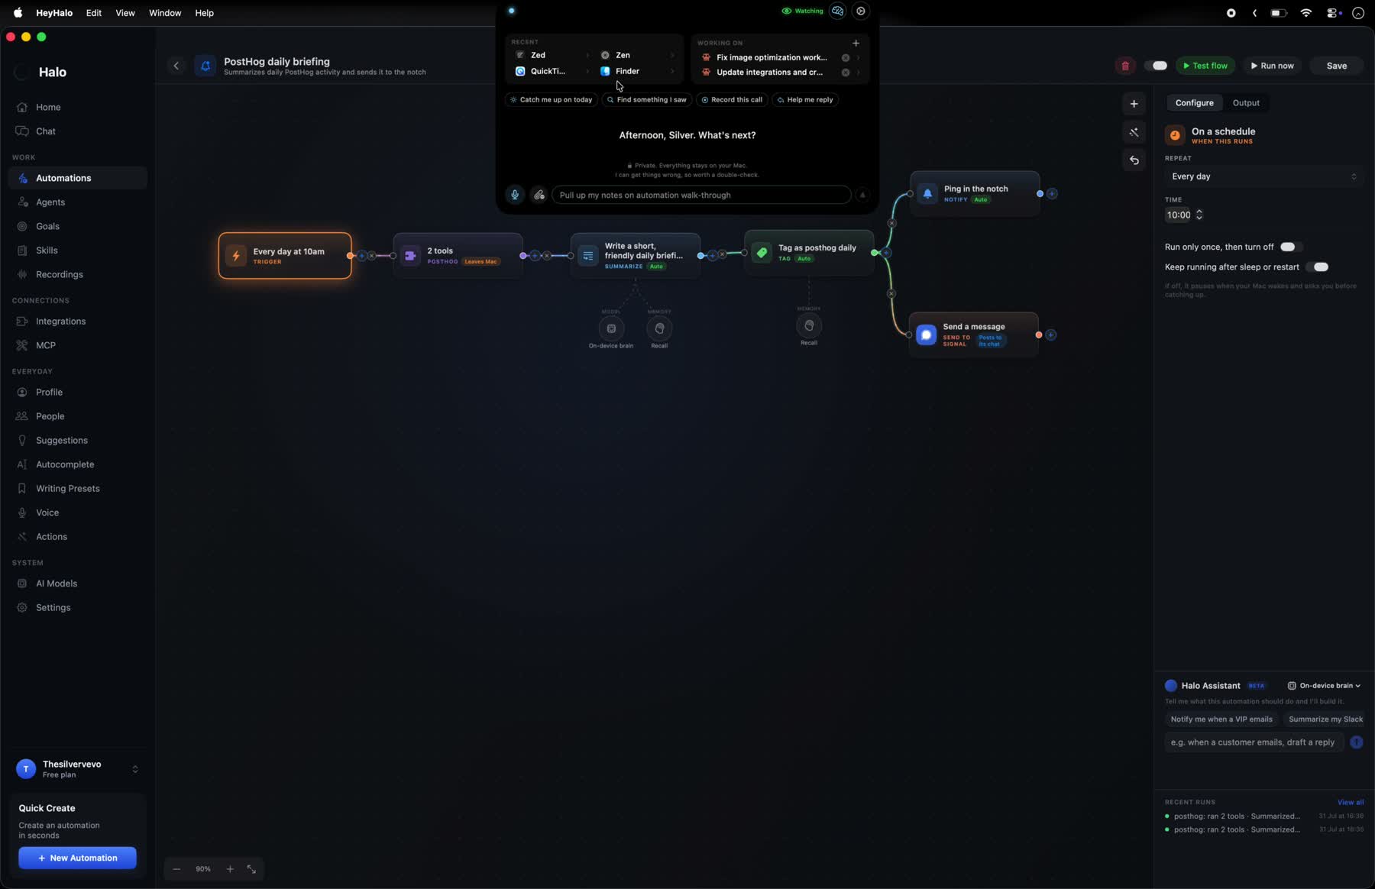Go to Chat in the sidebar
1375x889 pixels.
(x=46, y=131)
